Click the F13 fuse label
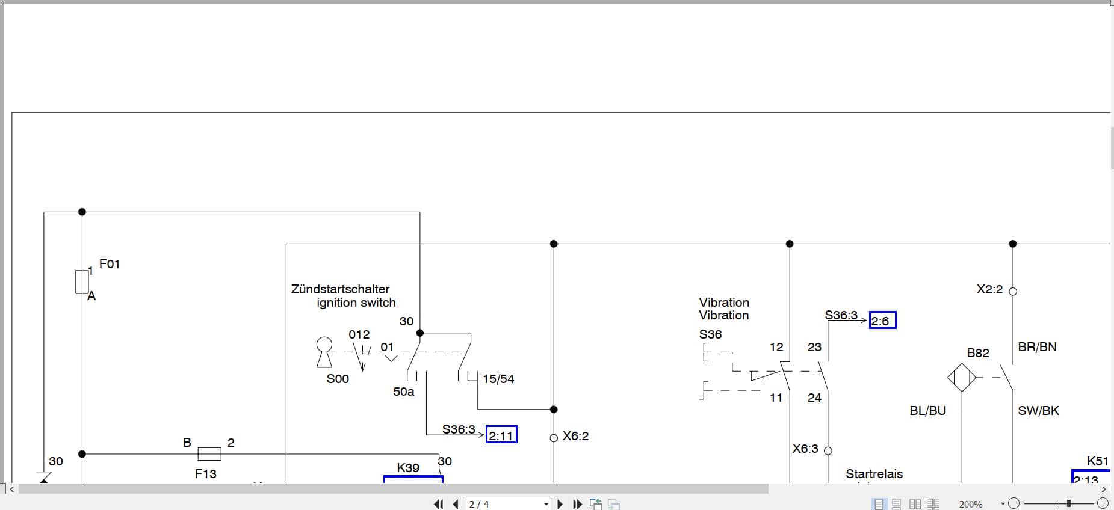 206,474
